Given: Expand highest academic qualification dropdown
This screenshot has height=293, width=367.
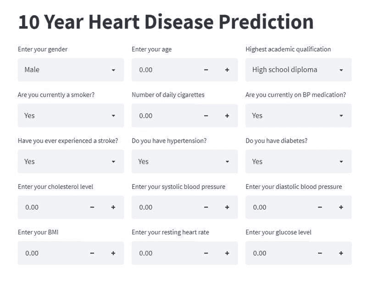Looking at the screenshot, I should click(298, 70).
